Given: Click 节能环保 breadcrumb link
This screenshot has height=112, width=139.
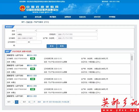Looking at the screenshot, I should (29, 22).
